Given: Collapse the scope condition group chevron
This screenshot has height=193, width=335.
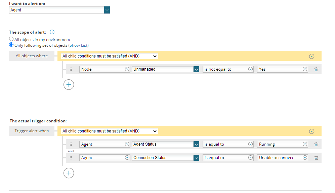Looking at the screenshot, I should click(311, 56).
